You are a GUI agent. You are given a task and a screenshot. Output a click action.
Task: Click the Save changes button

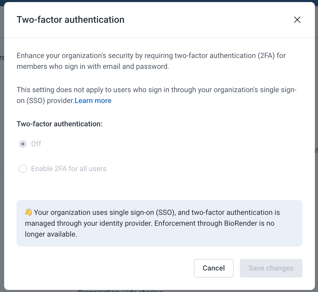coord(271,268)
